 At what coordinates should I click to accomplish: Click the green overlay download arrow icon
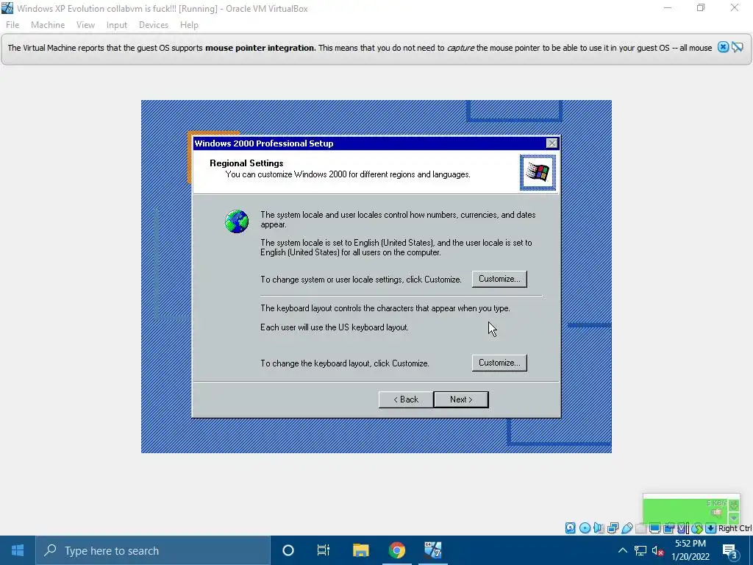(733, 505)
